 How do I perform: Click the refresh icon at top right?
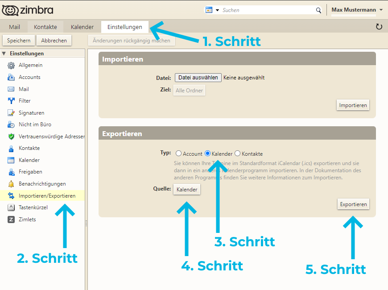pos(379,27)
